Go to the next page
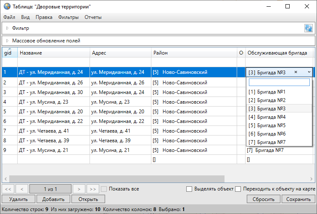 click(x=79, y=189)
